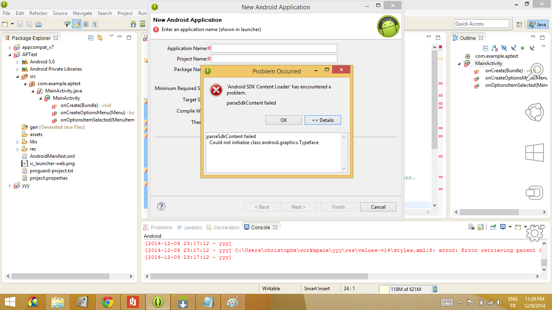This screenshot has height=310, width=552.
Task: Toggle Block Selection Mode icon
Action: (x=86, y=24)
